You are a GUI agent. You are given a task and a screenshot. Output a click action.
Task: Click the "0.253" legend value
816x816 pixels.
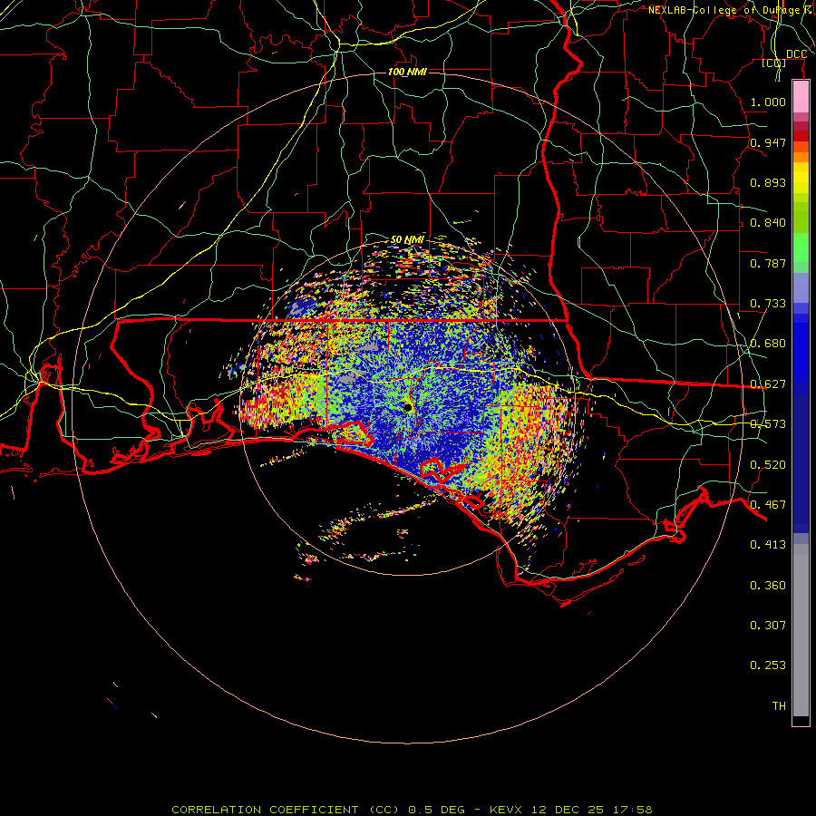coord(768,665)
